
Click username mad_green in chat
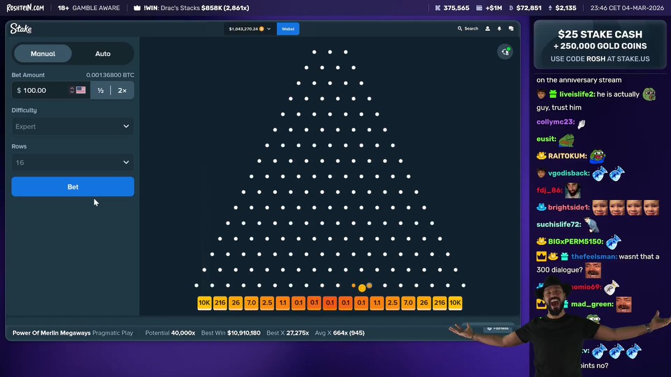591,304
